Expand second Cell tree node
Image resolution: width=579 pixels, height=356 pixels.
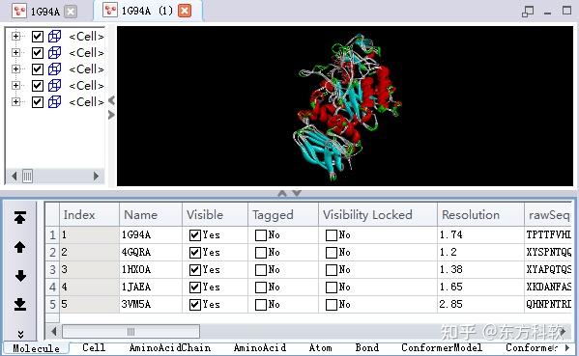click(15, 52)
